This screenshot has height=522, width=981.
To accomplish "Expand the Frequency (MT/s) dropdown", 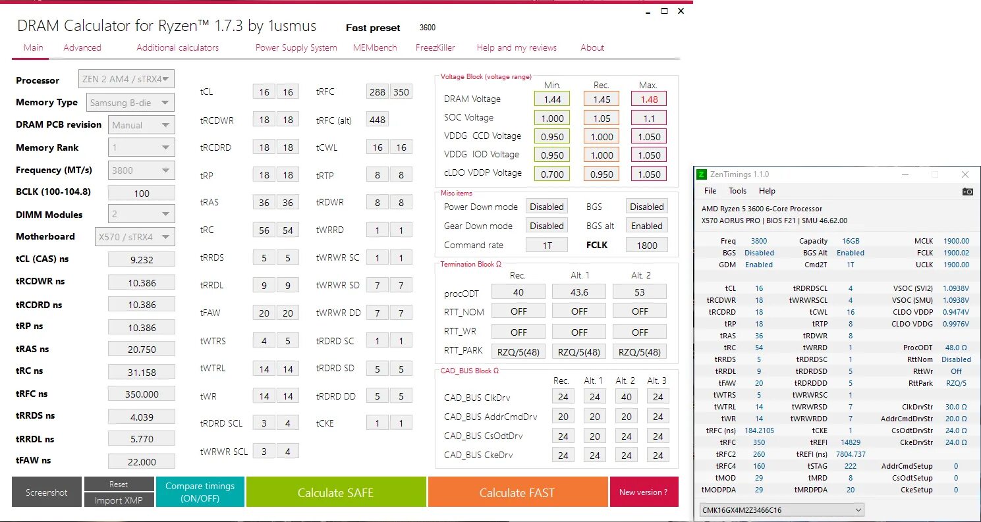I will tap(141, 170).
